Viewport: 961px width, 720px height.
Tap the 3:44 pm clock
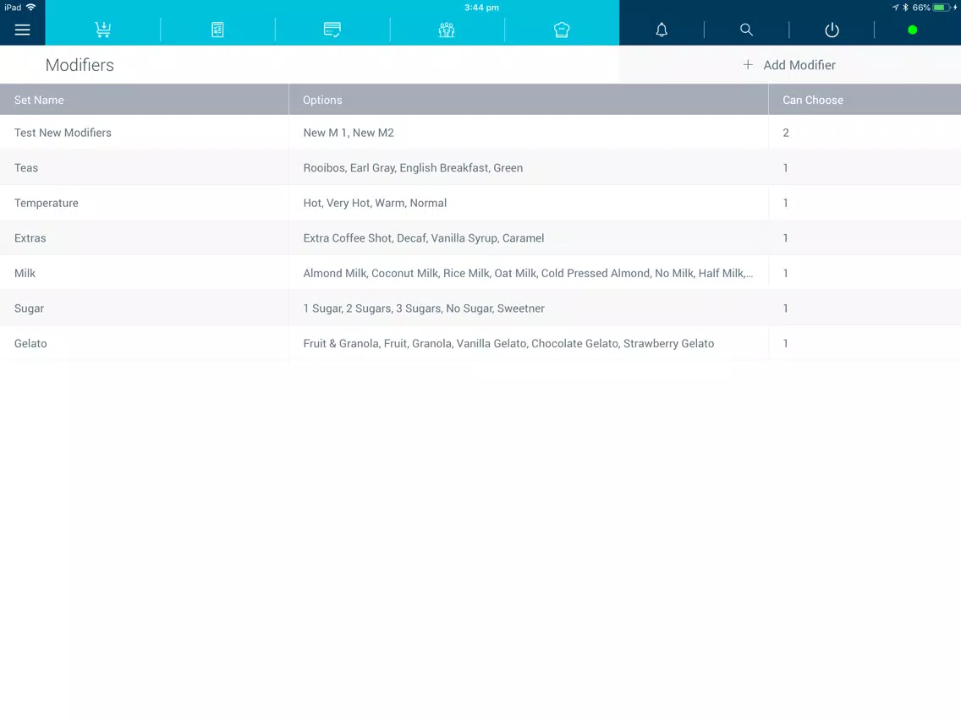(481, 8)
